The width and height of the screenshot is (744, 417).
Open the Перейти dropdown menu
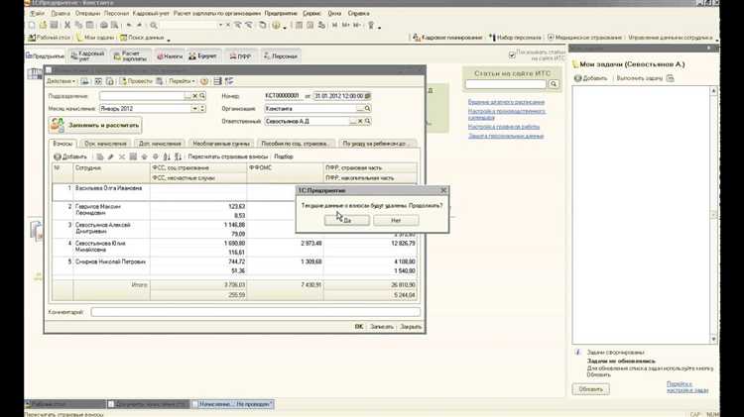pos(182,81)
